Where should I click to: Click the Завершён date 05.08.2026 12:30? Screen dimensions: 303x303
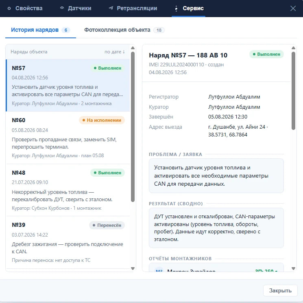pos(228,117)
